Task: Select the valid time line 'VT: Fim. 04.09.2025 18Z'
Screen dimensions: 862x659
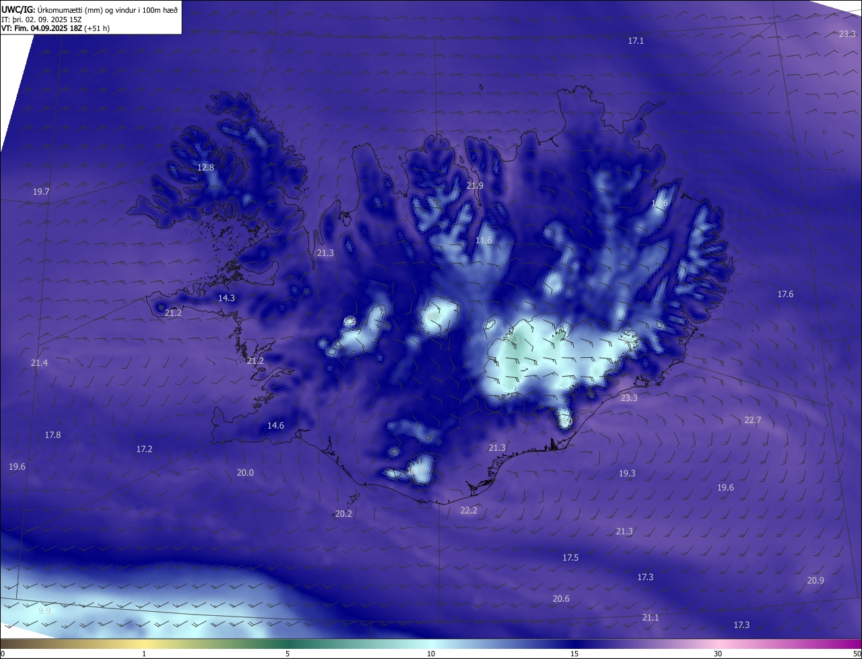Action: [x=42, y=28]
